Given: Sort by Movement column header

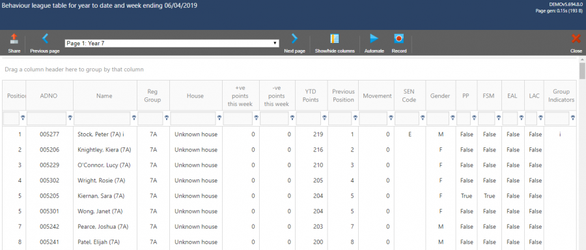Looking at the screenshot, I should (377, 95).
